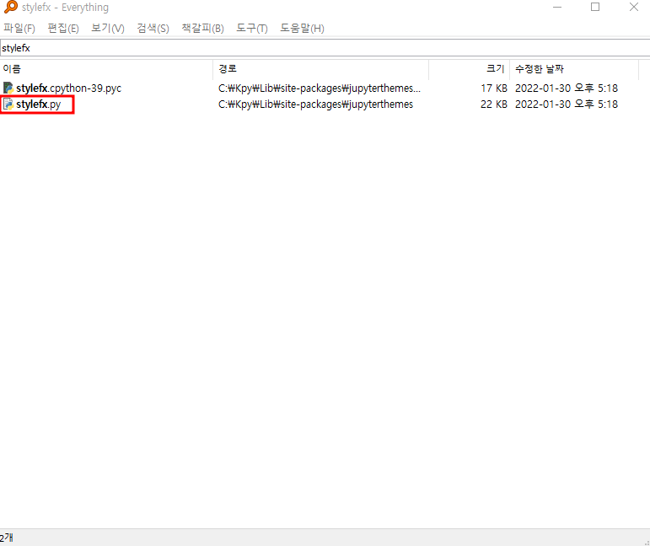Click the 17 KB size value
Viewport: 650px width, 546px height.
(x=494, y=88)
